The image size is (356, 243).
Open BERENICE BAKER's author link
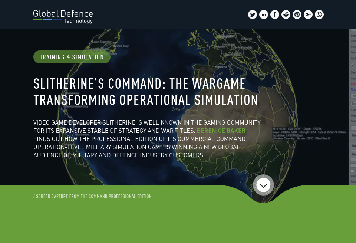tap(221, 131)
